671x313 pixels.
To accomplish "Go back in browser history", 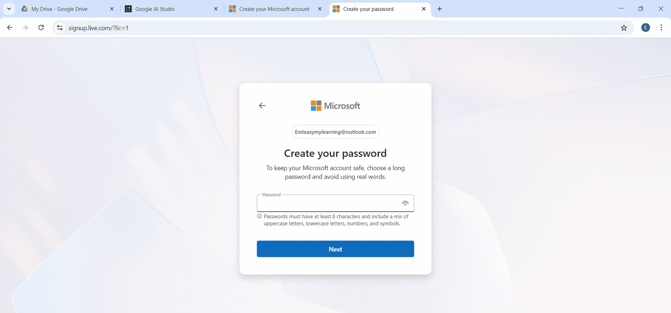I will coord(10,28).
